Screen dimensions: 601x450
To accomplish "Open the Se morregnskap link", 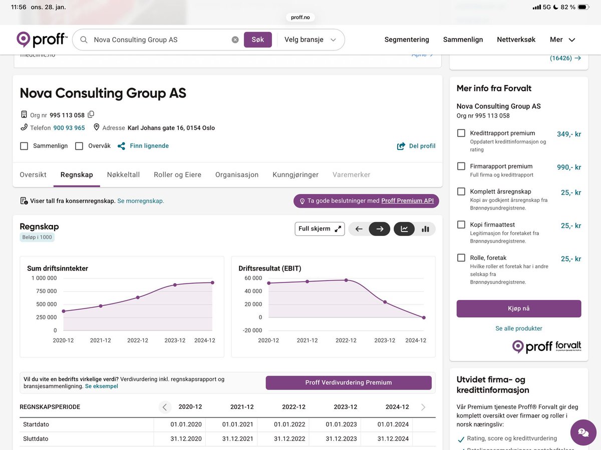I will (141, 201).
